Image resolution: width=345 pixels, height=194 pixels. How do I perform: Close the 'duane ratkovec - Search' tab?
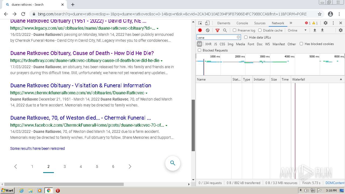63,5
